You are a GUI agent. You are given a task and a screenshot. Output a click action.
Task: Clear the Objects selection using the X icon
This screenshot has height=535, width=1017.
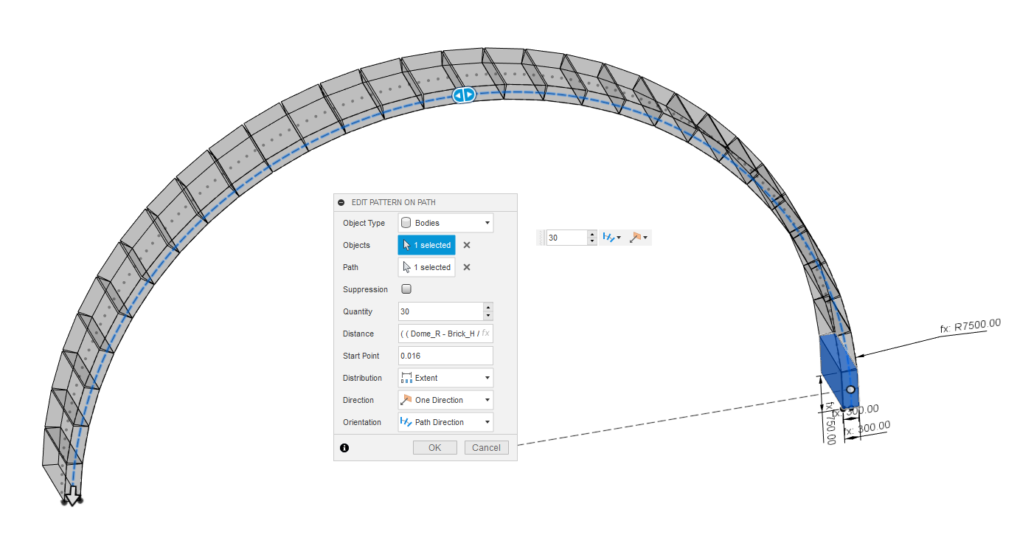point(465,244)
